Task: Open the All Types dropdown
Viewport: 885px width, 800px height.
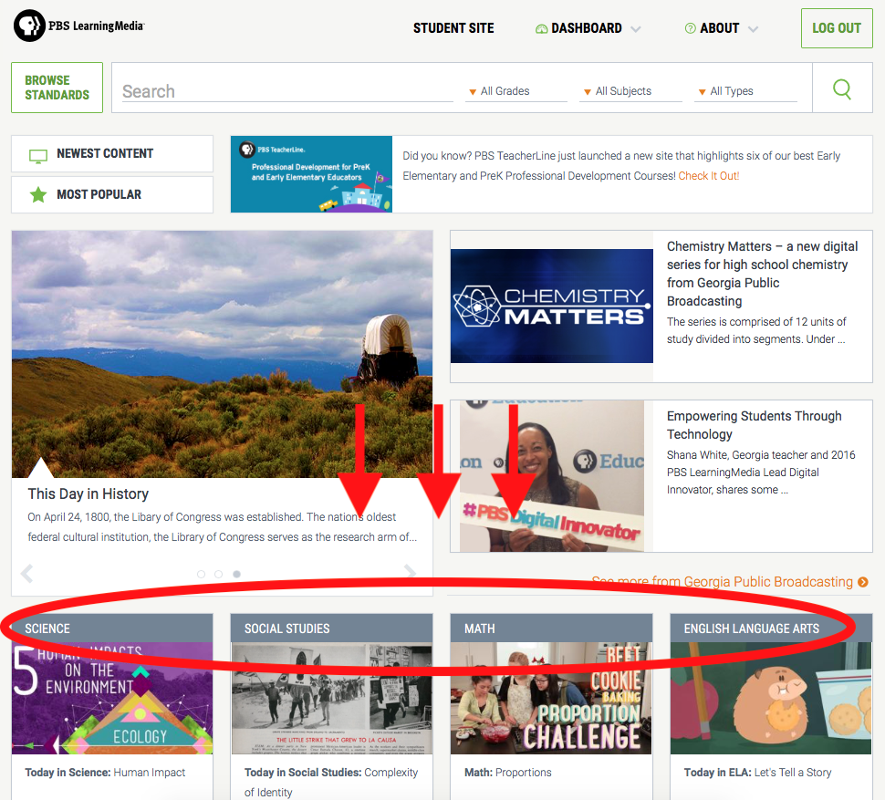Action: point(745,91)
